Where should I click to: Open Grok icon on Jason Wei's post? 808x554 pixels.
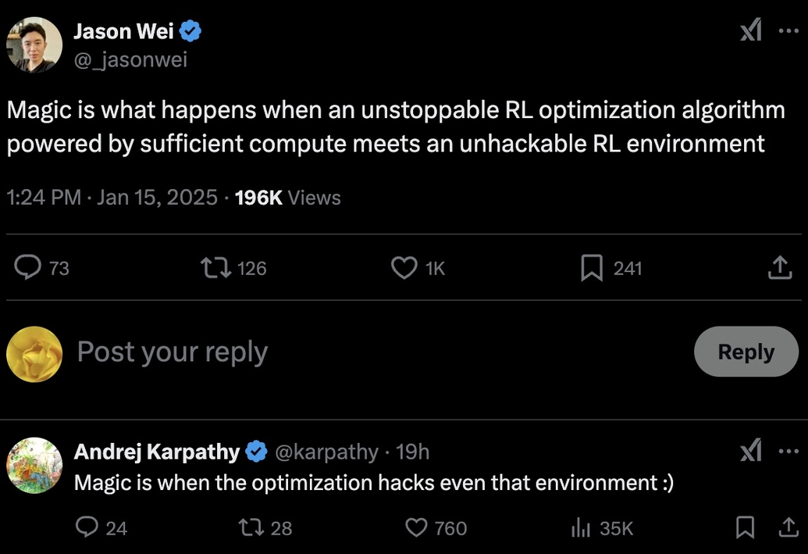click(x=751, y=30)
